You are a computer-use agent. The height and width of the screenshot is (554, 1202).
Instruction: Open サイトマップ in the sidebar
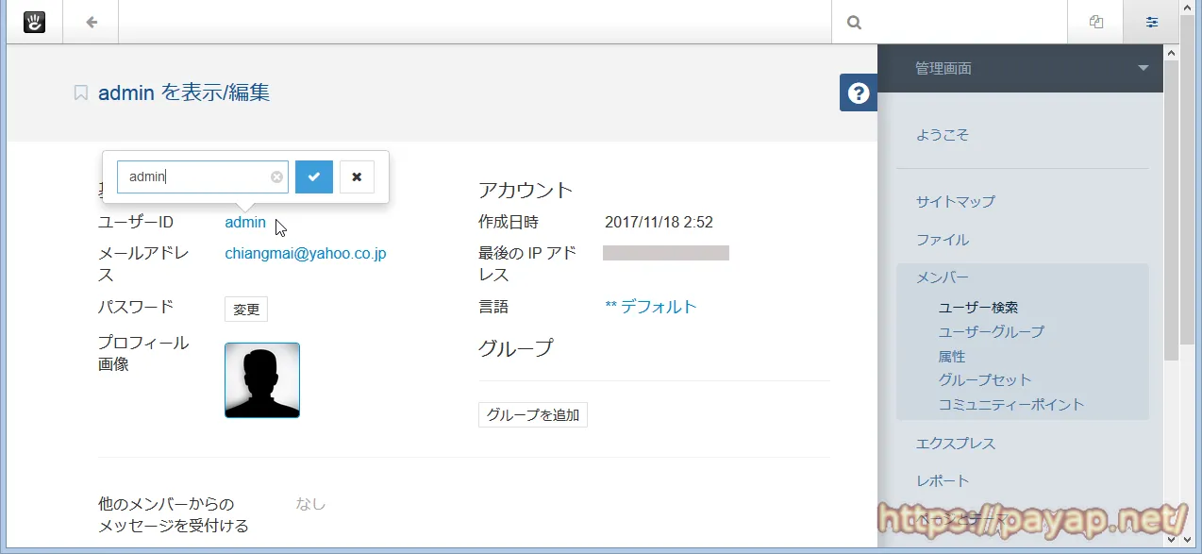(955, 201)
